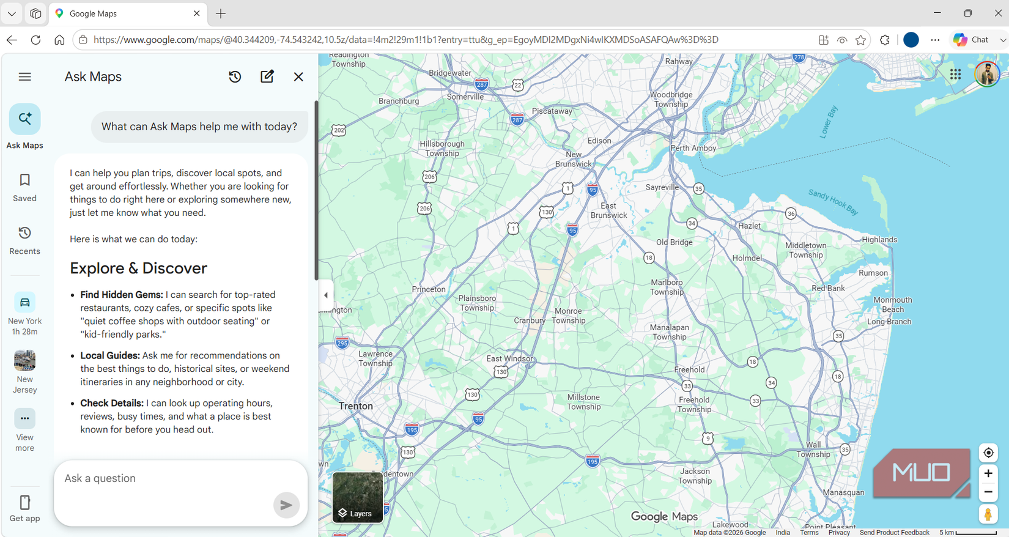This screenshot has height=537, width=1009.
Task: Click the Ask Maps panel scrollbar
Action: coord(316,190)
